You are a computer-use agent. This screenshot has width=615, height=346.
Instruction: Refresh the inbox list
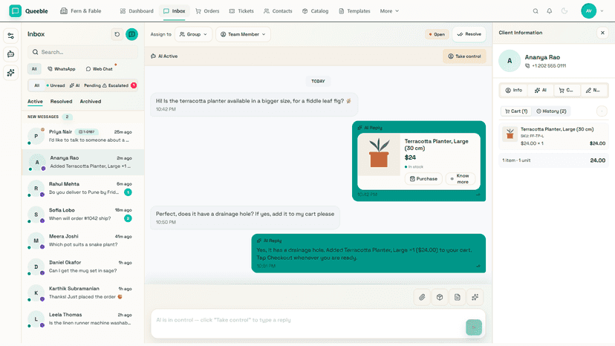pyautogui.click(x=117, y=34)
